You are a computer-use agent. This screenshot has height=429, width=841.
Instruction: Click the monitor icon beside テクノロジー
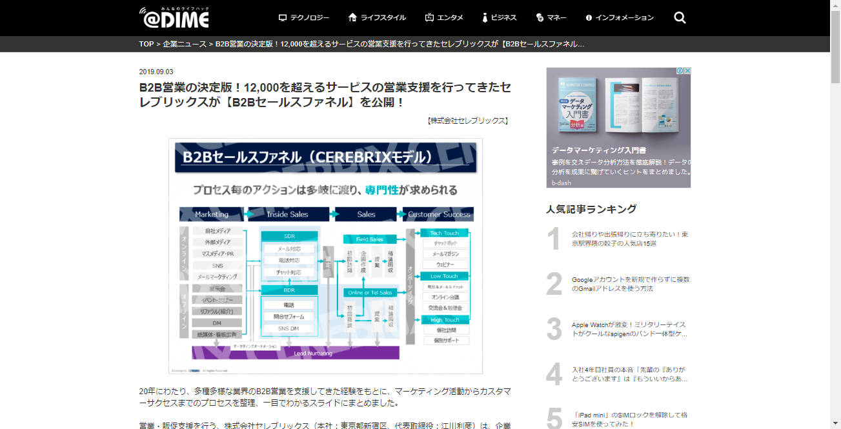click(x=282, y=17)
